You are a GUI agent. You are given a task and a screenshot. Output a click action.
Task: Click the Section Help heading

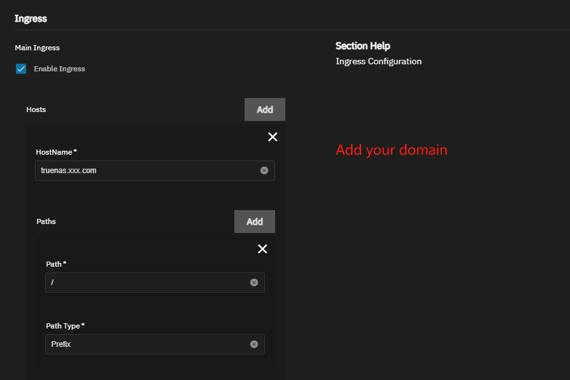point(362,46)
